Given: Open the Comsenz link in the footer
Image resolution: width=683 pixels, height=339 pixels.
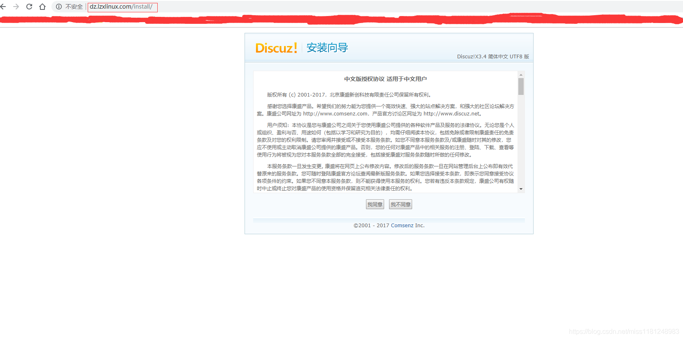Looking at the screenshot, I should tap(402, 226).
